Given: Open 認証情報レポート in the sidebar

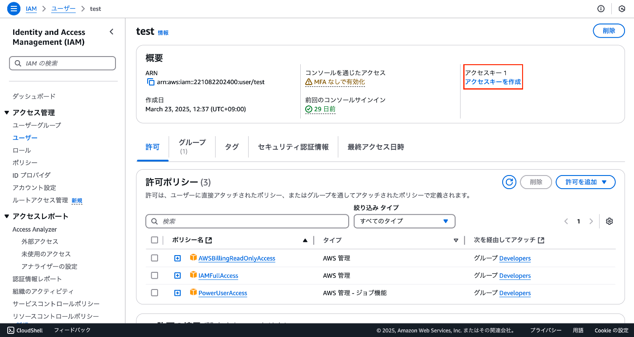Looking at the screenshot, I should pos(37,279).
